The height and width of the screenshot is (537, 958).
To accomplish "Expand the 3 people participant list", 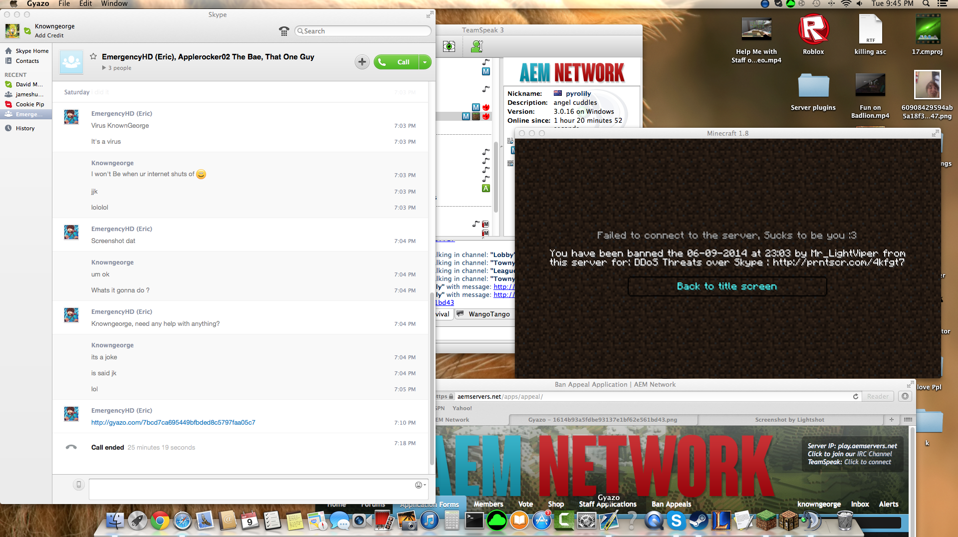I will (117, 68).
